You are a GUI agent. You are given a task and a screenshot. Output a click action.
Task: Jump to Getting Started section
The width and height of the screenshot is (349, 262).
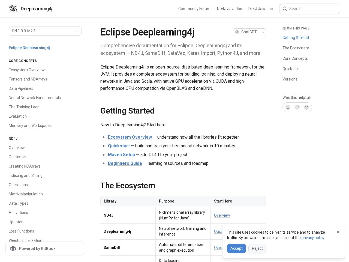tap(296, 38)
